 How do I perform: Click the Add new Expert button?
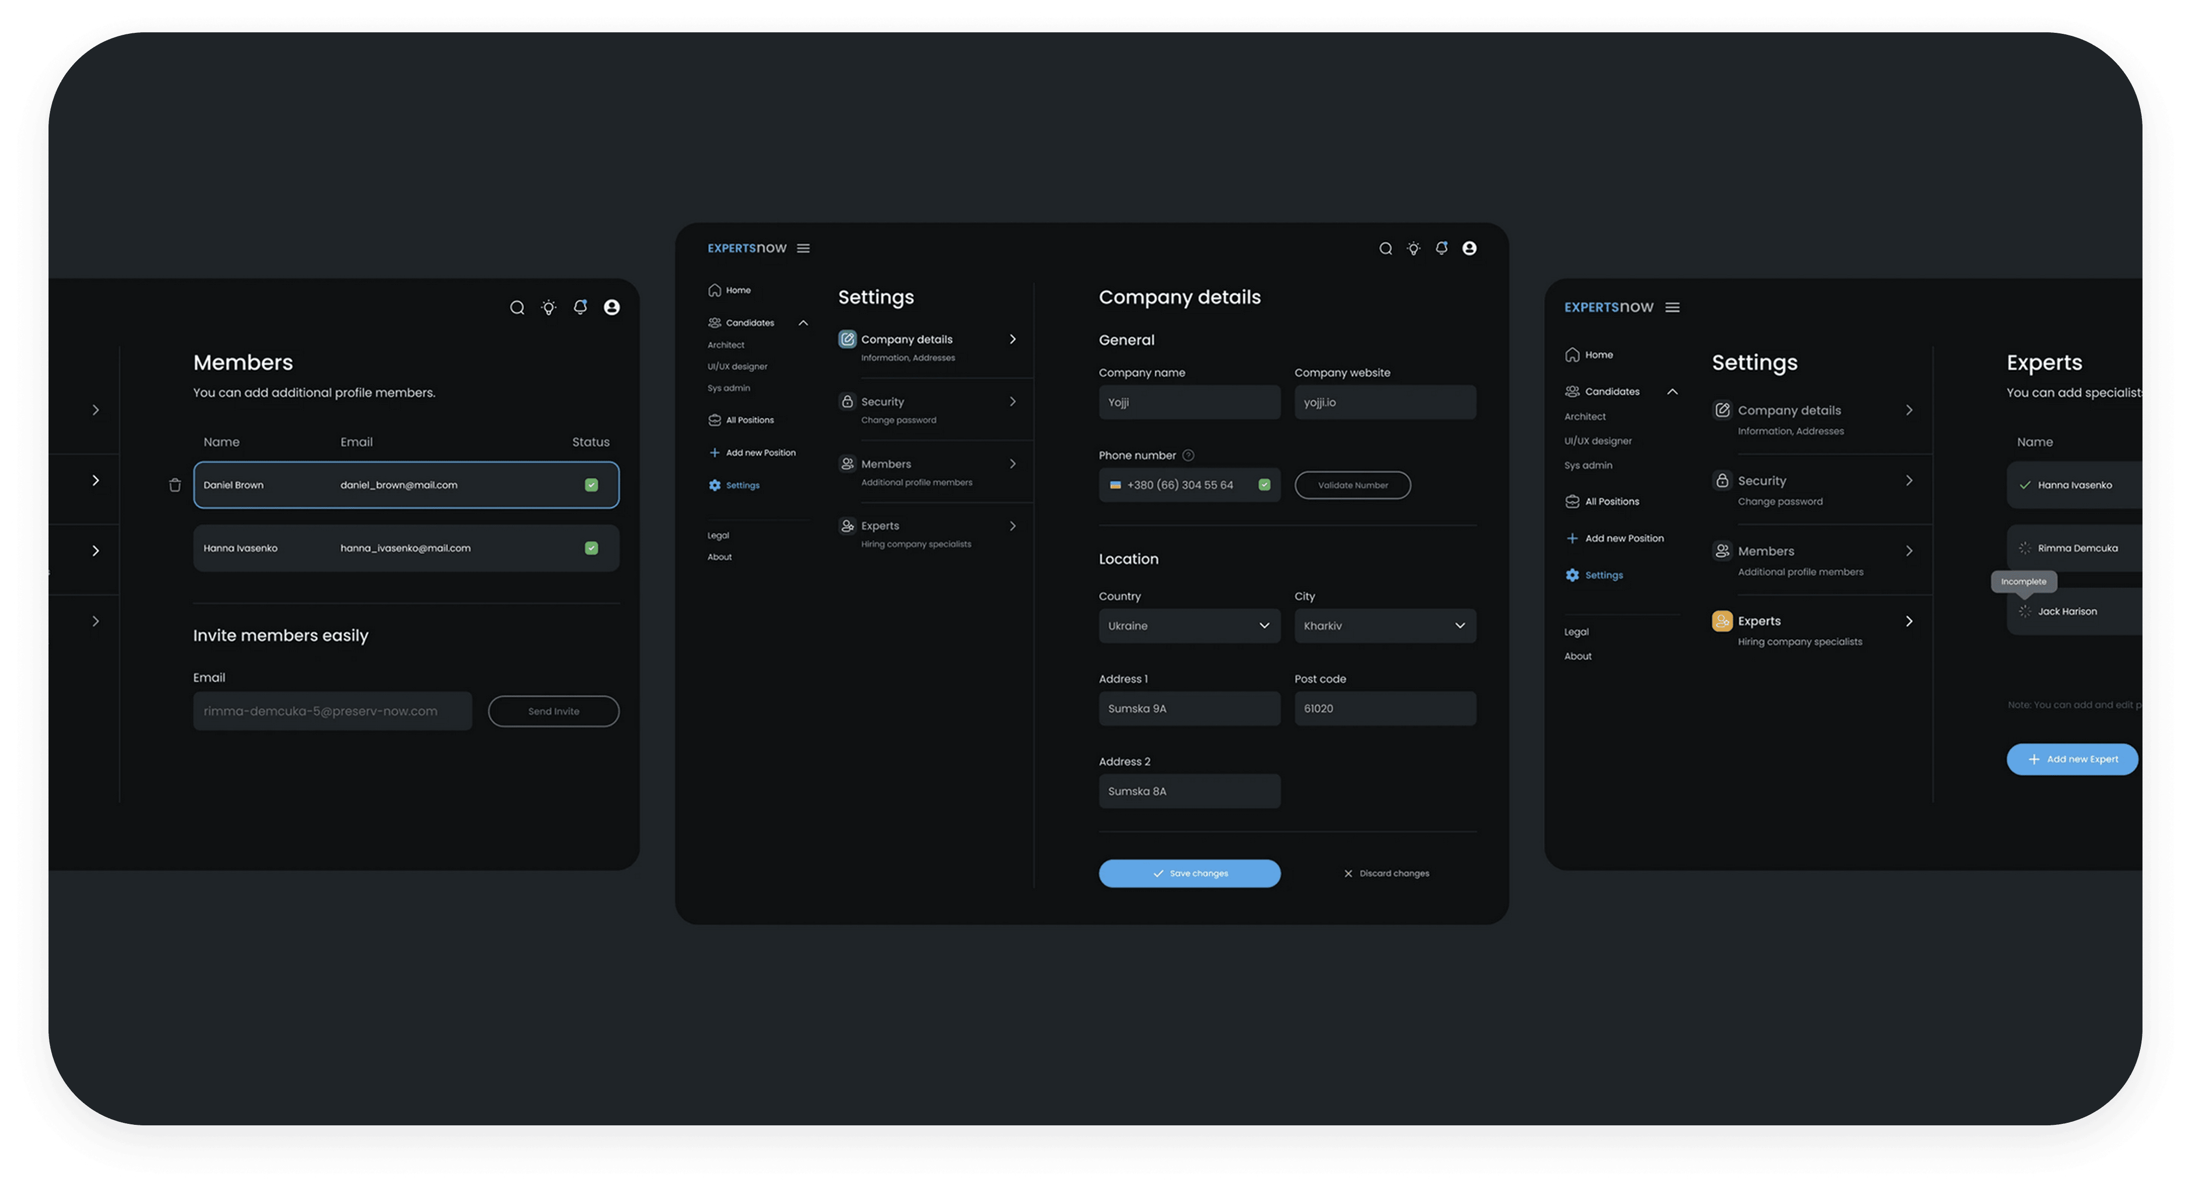(2072, 760)
